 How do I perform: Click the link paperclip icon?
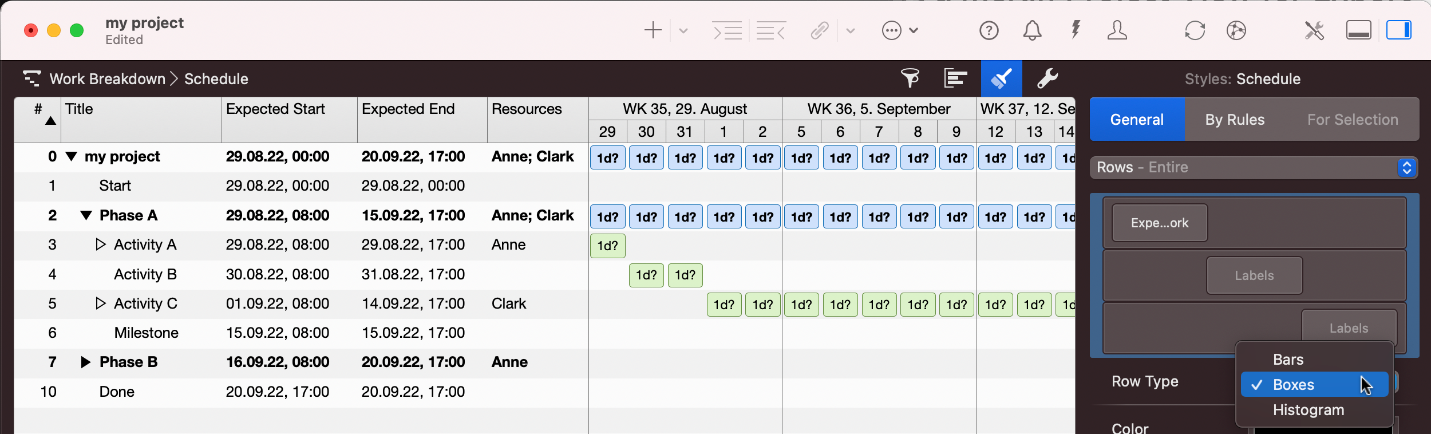point(820,30)
